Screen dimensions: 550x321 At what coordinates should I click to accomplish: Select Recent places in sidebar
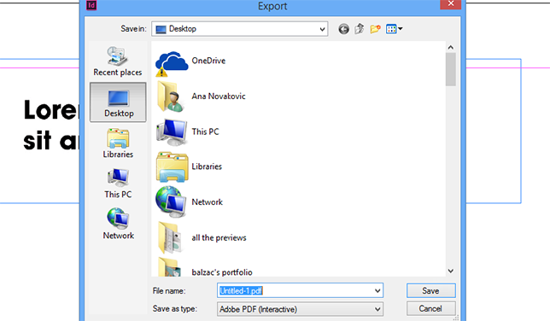tap(118, 61)
